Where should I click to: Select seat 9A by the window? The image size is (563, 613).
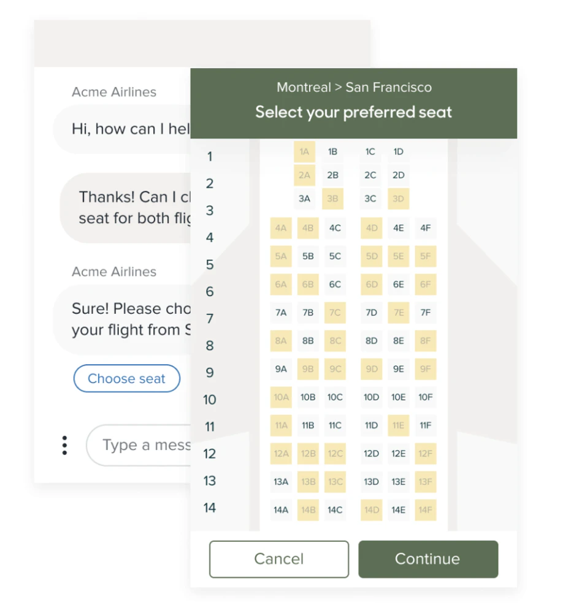281,369
